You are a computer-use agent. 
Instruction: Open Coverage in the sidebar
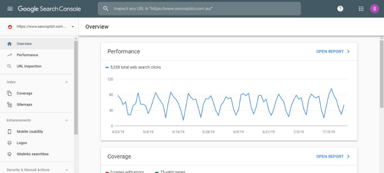click(37, 94)
